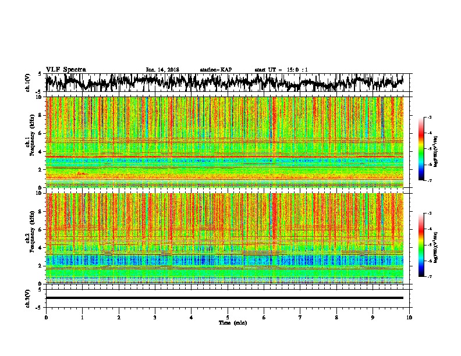Select the date label 'Jan. 14, 2018'
The image size is (461, 356).
click(162, 70)
